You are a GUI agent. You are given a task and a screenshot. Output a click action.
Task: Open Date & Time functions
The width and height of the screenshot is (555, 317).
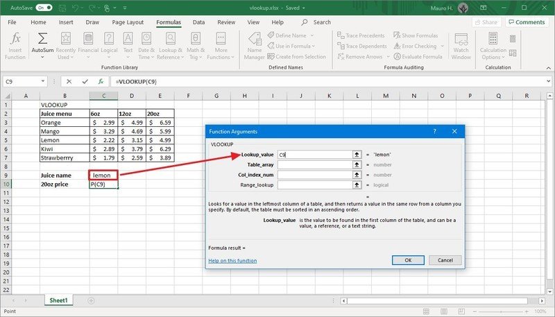(x=146, y=46)
